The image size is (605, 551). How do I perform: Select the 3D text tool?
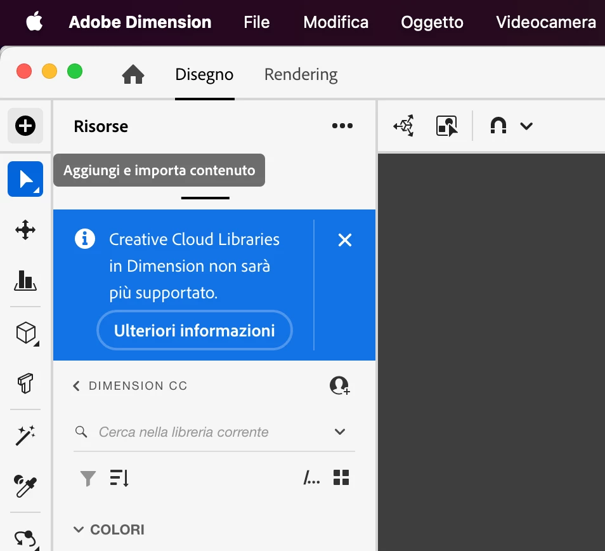point(25,383)
